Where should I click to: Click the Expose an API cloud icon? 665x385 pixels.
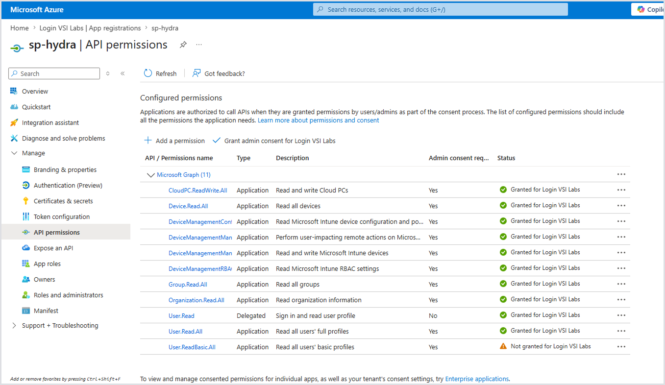click(26, 248)
